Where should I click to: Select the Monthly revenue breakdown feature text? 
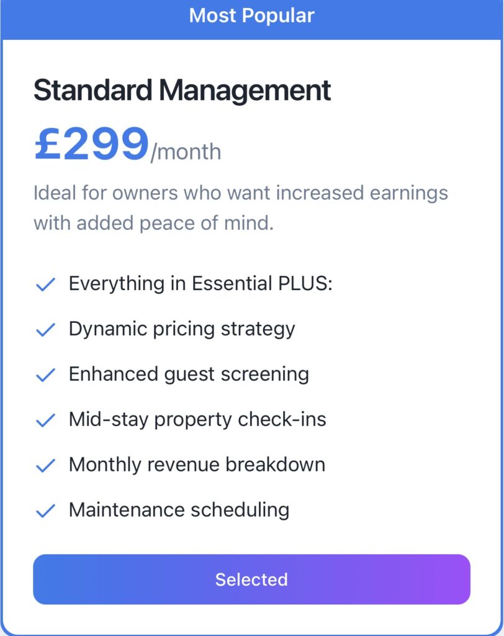197,465
